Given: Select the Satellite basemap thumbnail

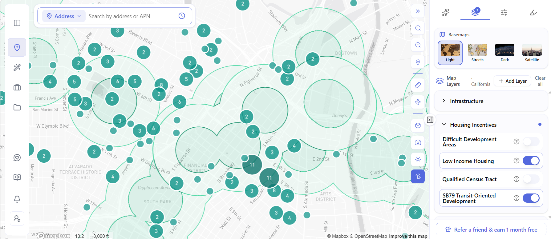Looking at the screenshot, I should pos(532,53).
